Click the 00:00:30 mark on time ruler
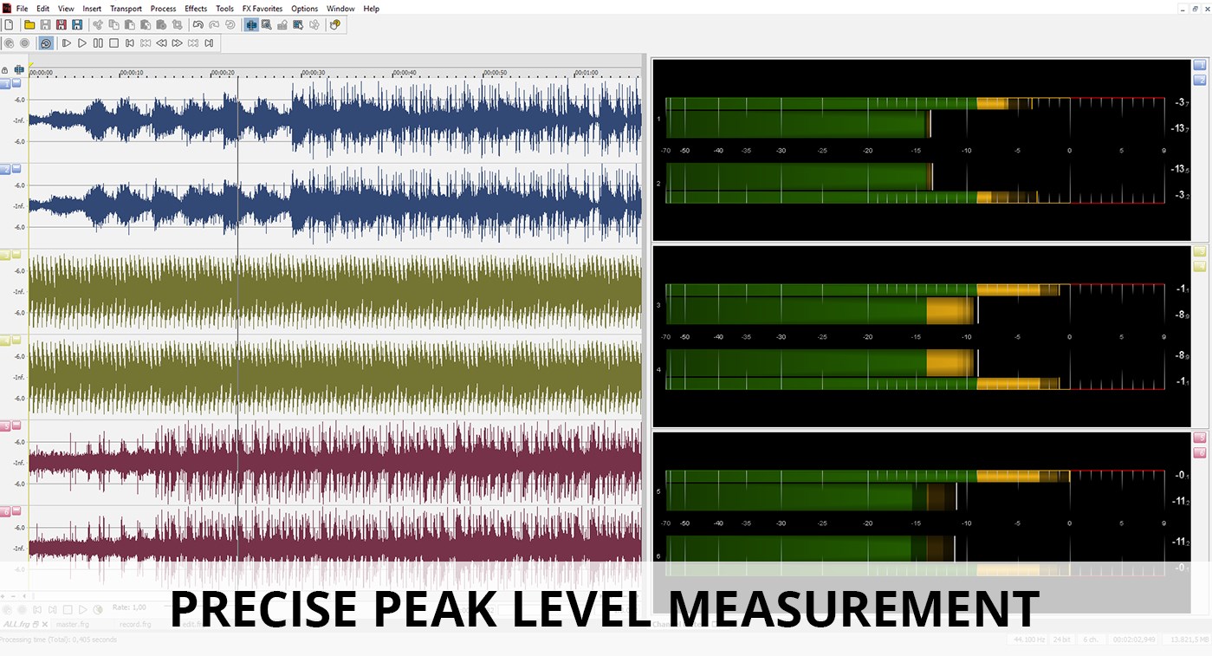The height and width of the screenshot is (656, 1212). pos(314,73)
